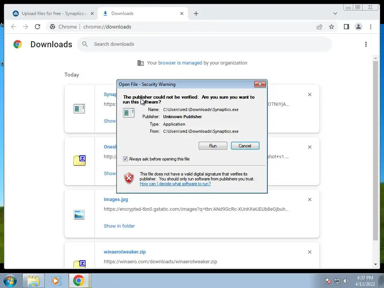The height and width of the screenshot is (288, 384).
Task: Share this page icon in address bar
Action: (x=319, y=27)
